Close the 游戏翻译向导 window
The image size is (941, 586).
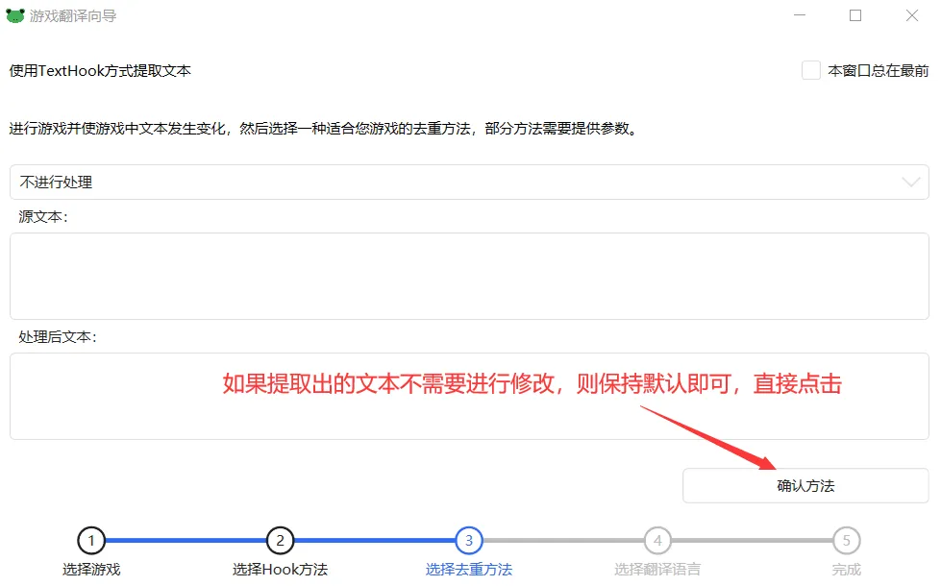[911, 16]
